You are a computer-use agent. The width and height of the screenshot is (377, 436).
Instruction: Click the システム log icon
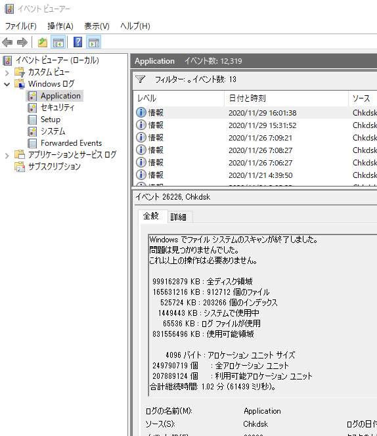[32, 131]
